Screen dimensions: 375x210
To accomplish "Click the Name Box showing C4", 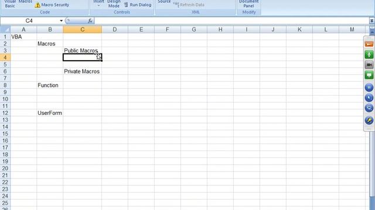I will pos(30,21).
